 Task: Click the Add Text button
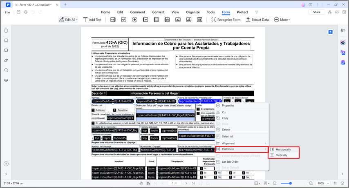point(92,20)
